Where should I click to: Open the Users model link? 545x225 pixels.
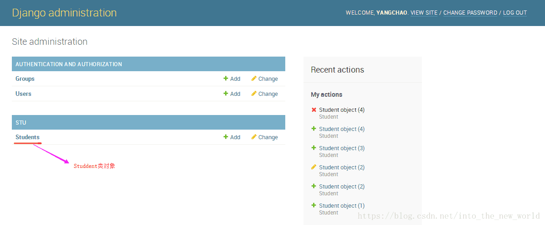[x=23, y=94]
